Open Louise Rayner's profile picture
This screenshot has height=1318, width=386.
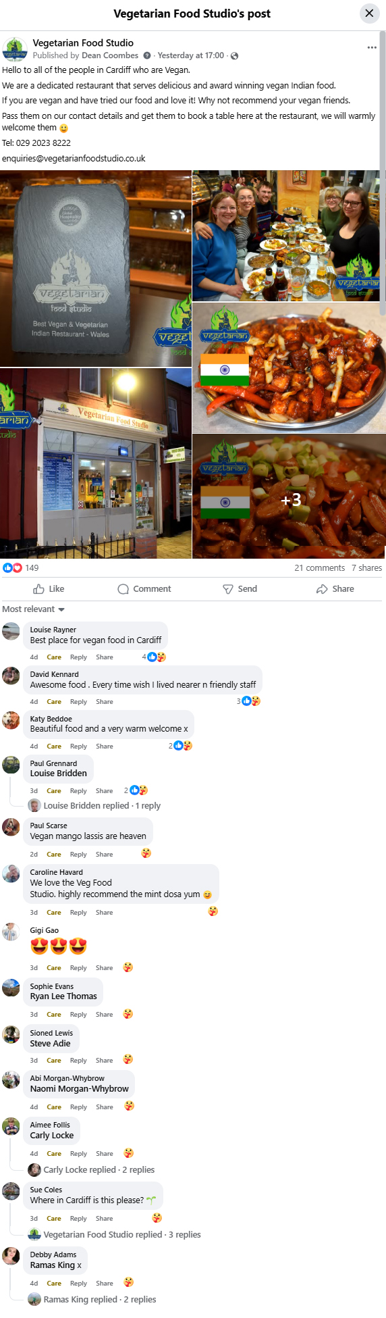click(x=11, y=632)
